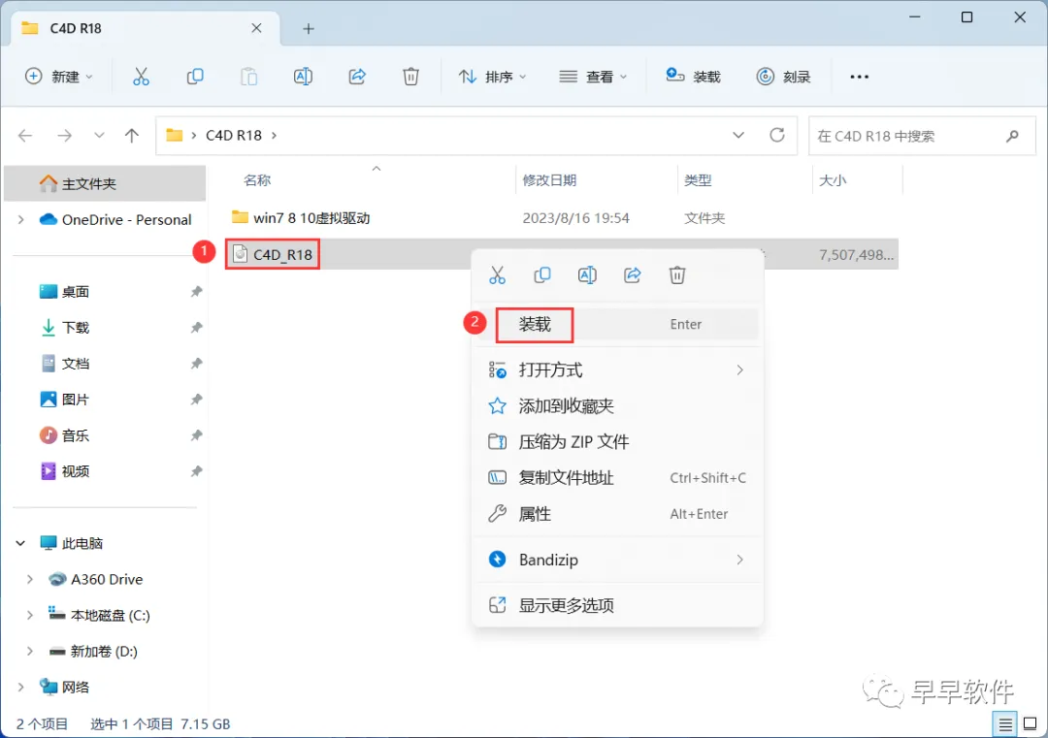Screen dimensions: 1048x738
Task: Expand OneDrive - Personal tree node
Action: [20, 220]
